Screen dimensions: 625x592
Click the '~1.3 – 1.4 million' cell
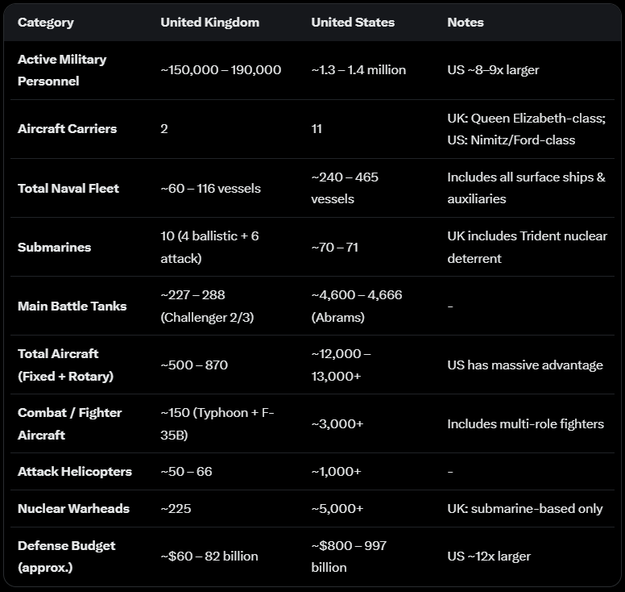click(358, 70)
